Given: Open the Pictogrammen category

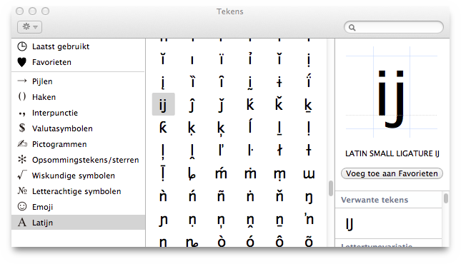Looking at the screenshot, I should tap(78, 144).
